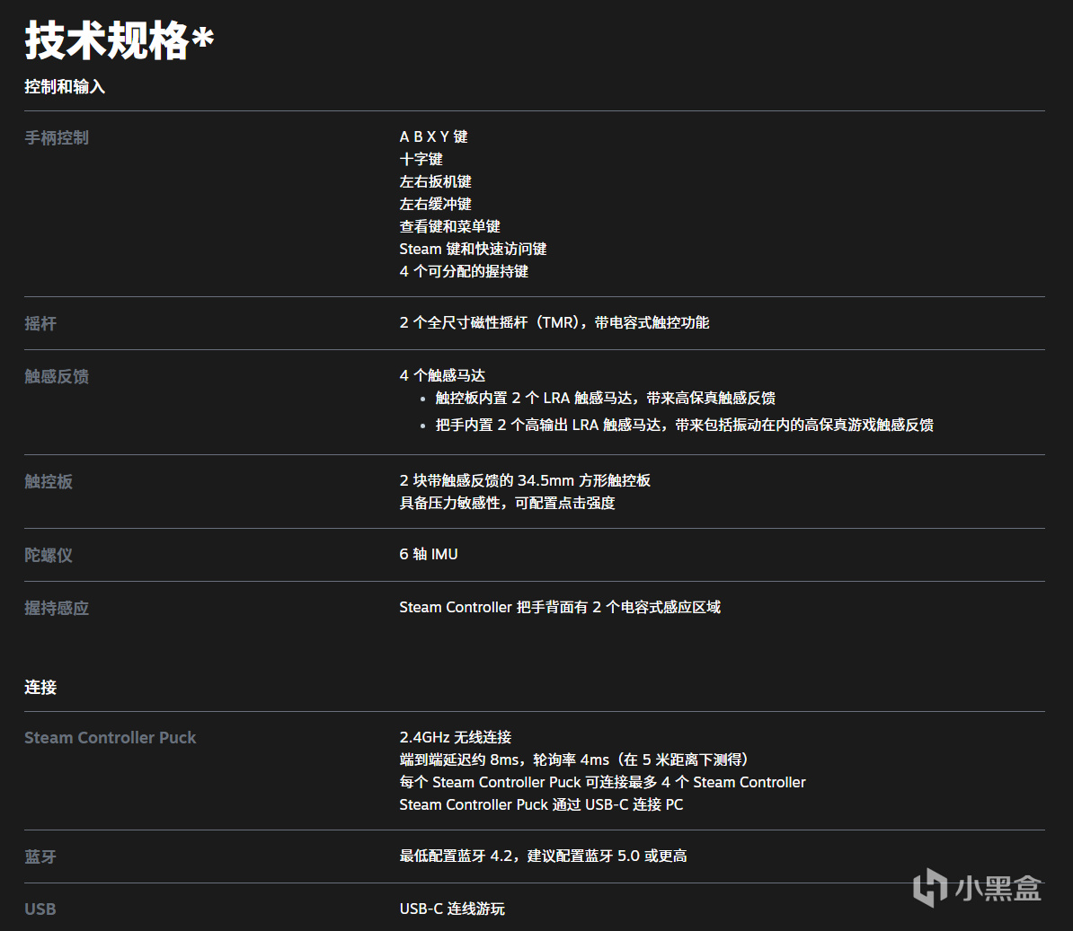This screenshot has width=1073, height=931.
Task: Click the 'Steam Controller Puck' row label
Action: point(111,738)
